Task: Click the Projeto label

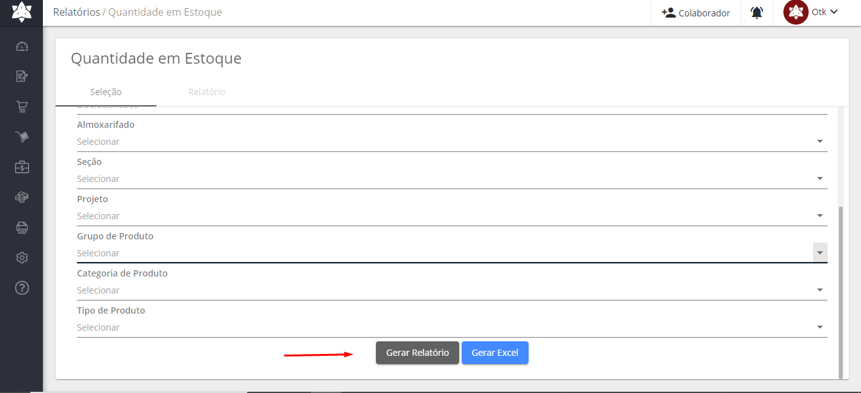Action: (93, 199)
